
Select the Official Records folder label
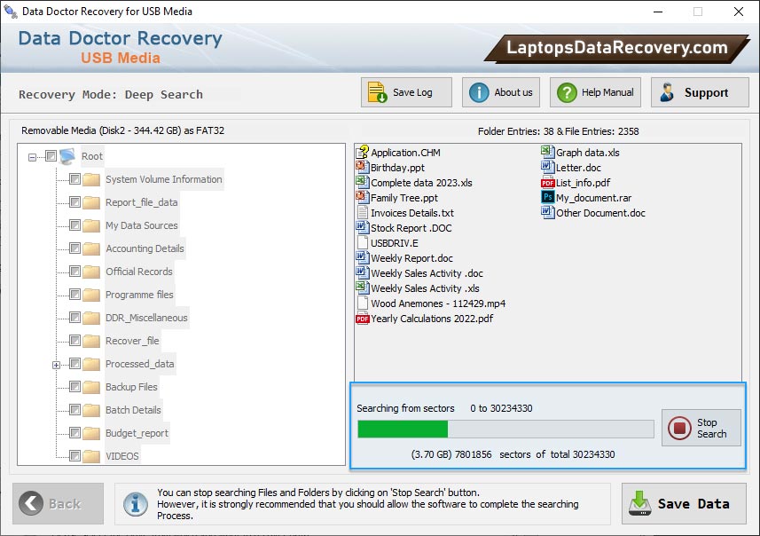coord(139,272)
